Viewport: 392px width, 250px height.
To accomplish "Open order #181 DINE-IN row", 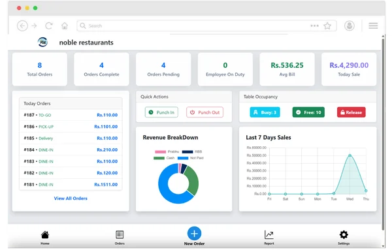I will point(71,185).
